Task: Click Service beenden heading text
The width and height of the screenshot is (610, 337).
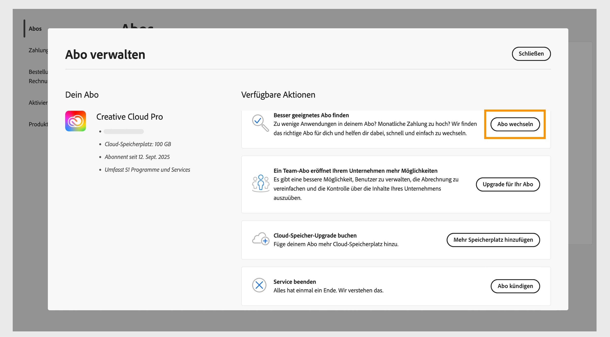Action: [x=295, y=282]
